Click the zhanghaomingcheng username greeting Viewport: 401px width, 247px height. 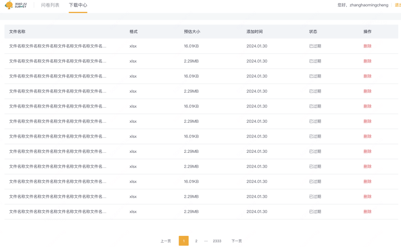point(363,5)
